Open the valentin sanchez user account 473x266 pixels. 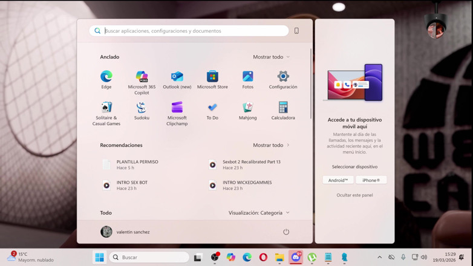[125, 232]
